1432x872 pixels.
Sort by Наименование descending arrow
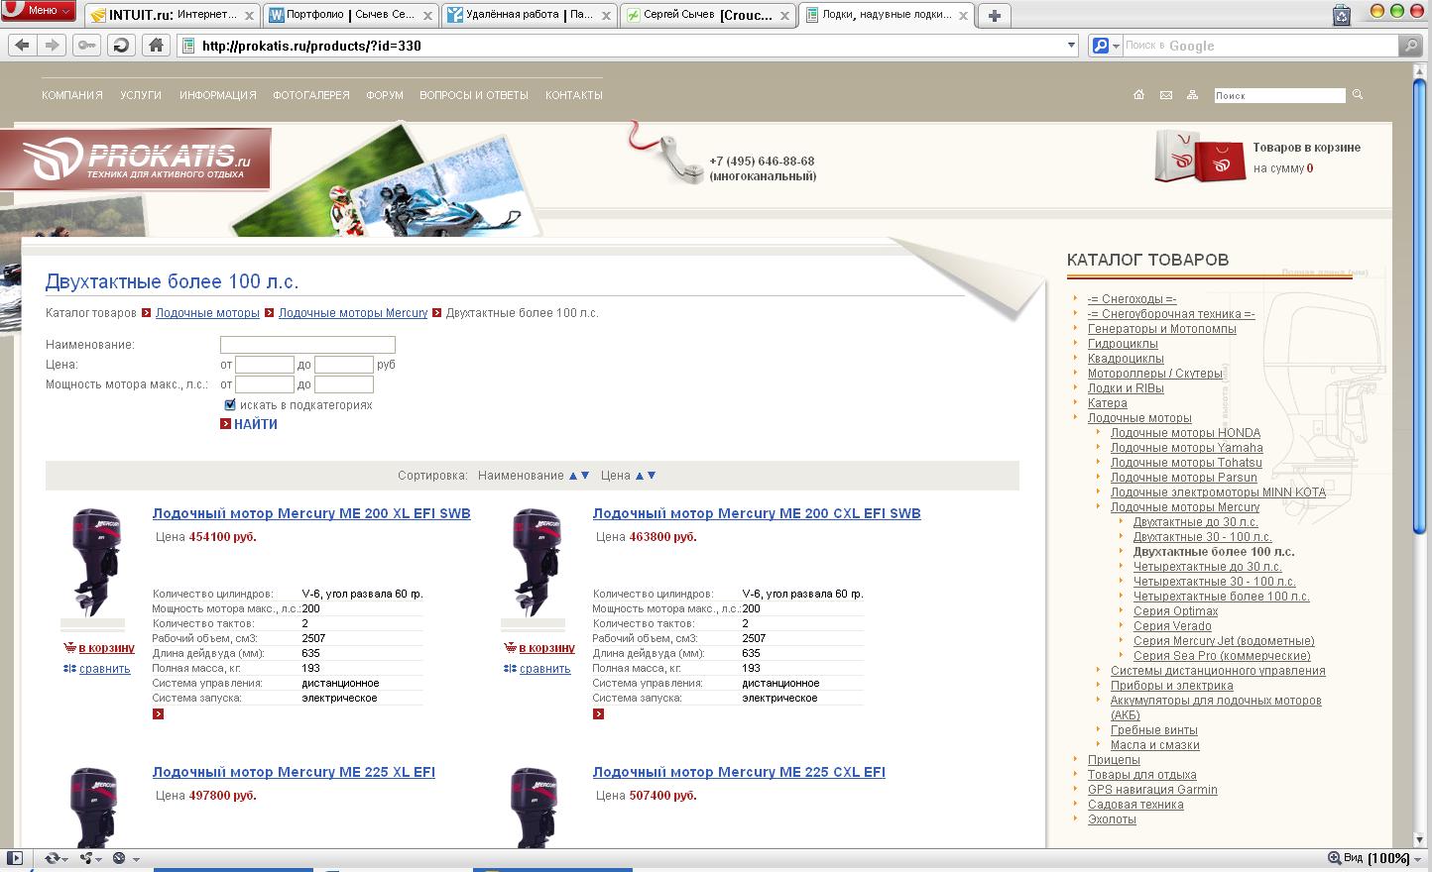(x=585, y=476)
